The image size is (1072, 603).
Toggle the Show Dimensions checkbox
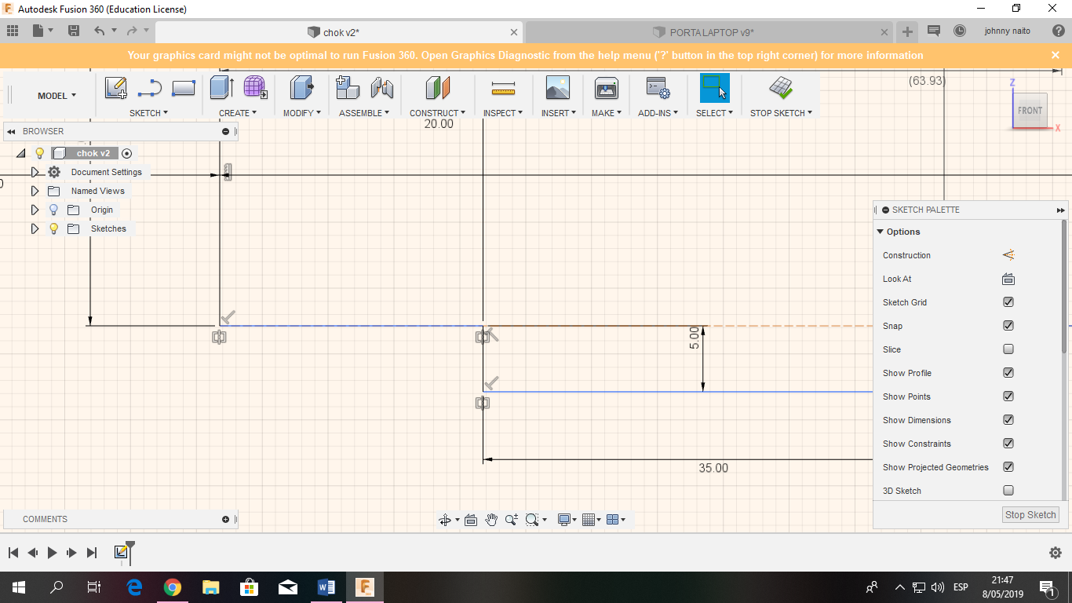1008,420
